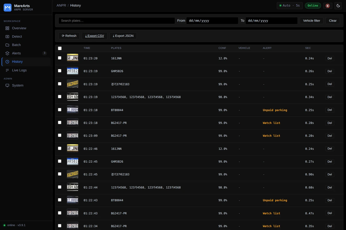
Task: Click the Online status badge
Action: tap(313, 5)
